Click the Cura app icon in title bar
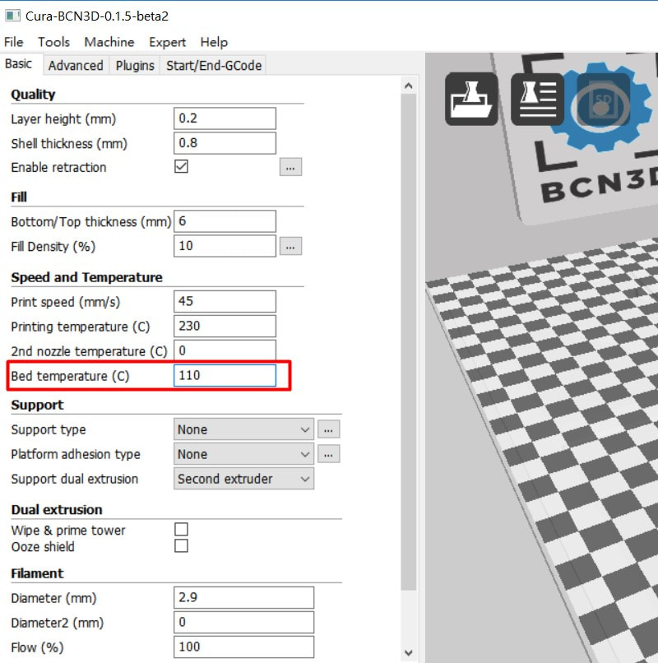This screenshot has width=658, height=663. [x=12, y=16]
